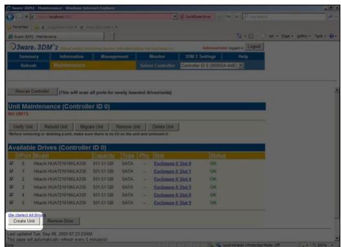
Task: Click the add-to-favorites icon beside Favorites
Action: pos(36,27)
